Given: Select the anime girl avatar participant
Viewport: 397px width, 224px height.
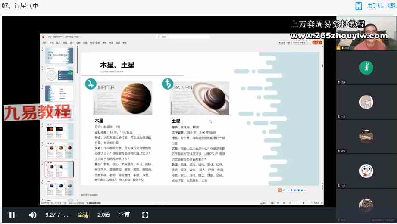Looking at the screenshot, I should pos(366,102).
